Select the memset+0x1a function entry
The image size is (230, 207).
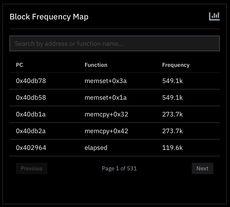coord(106,98)
